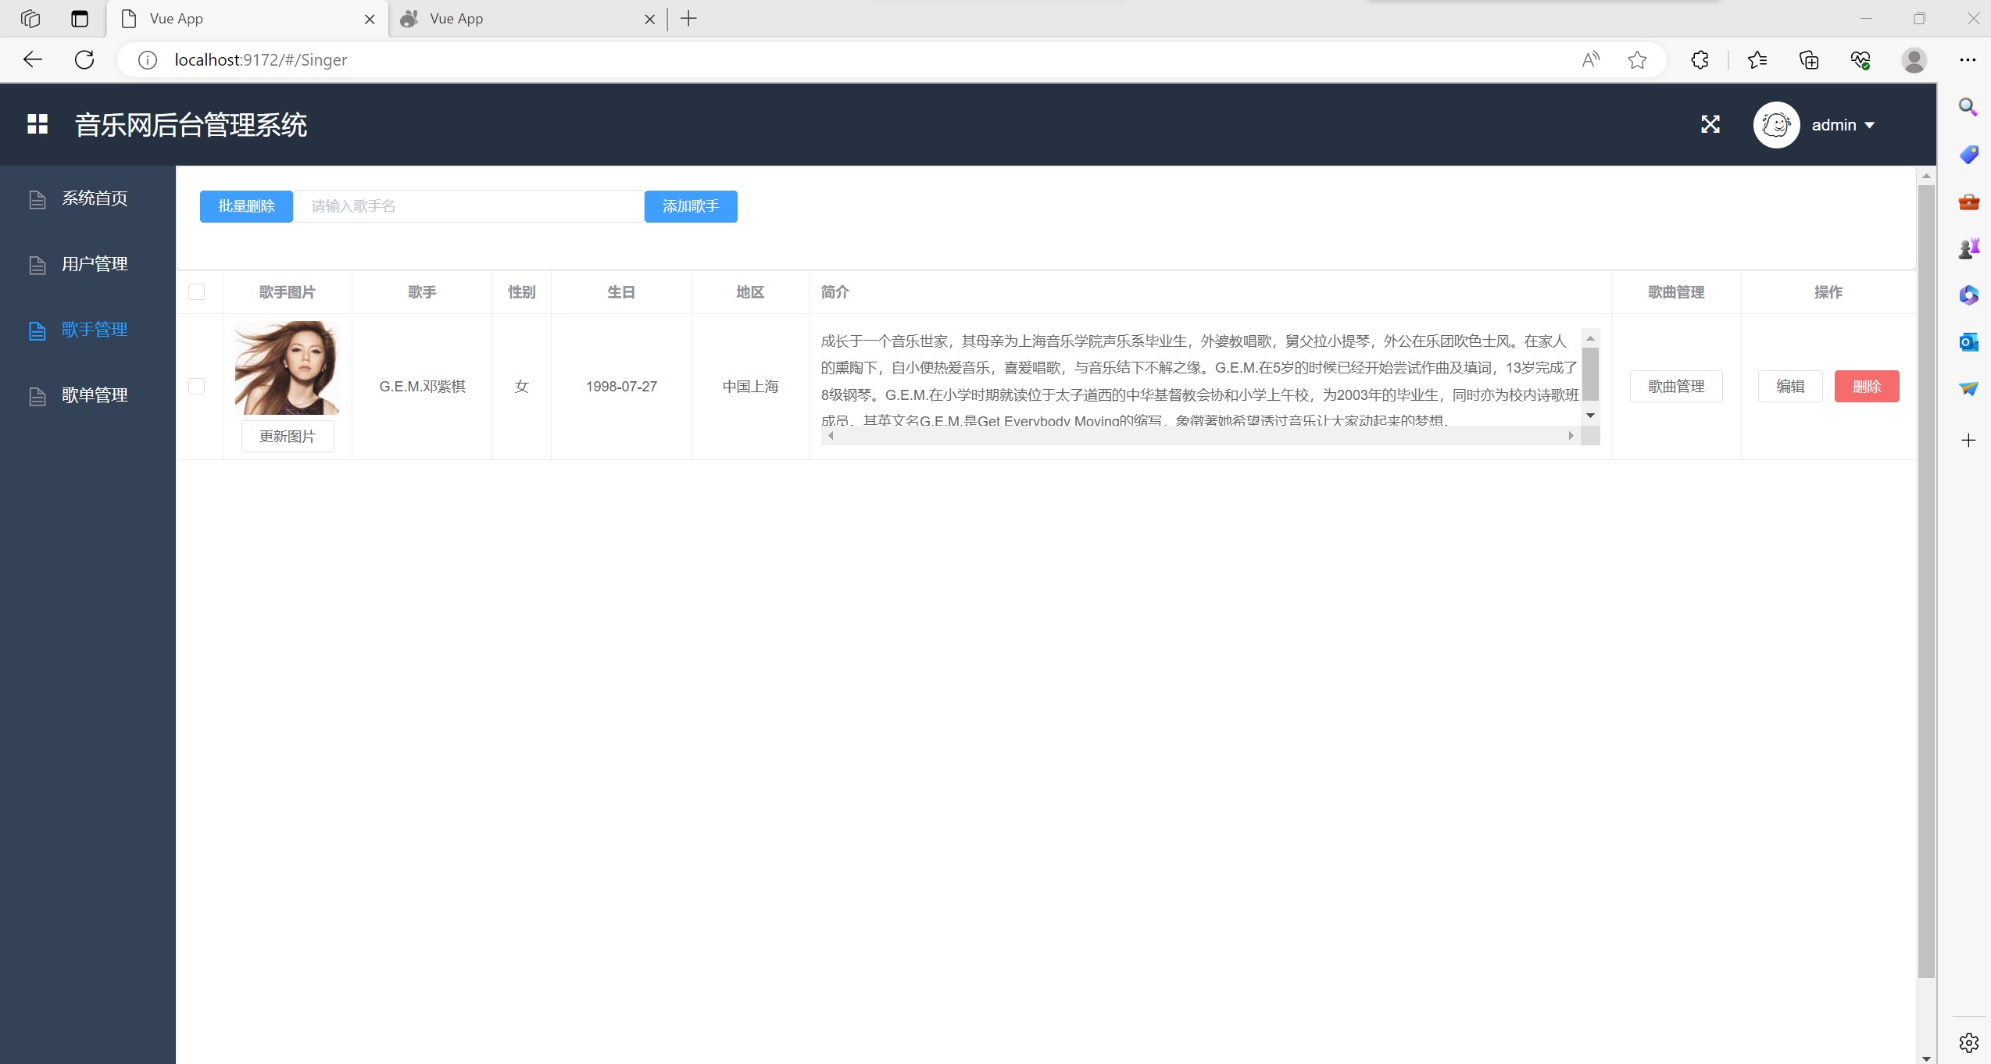Click the 编辑 button

[x=1790, y=387]
